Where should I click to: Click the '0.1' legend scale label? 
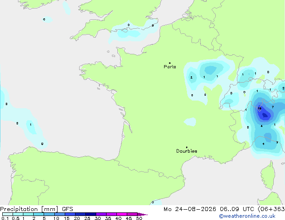[5, 218]
